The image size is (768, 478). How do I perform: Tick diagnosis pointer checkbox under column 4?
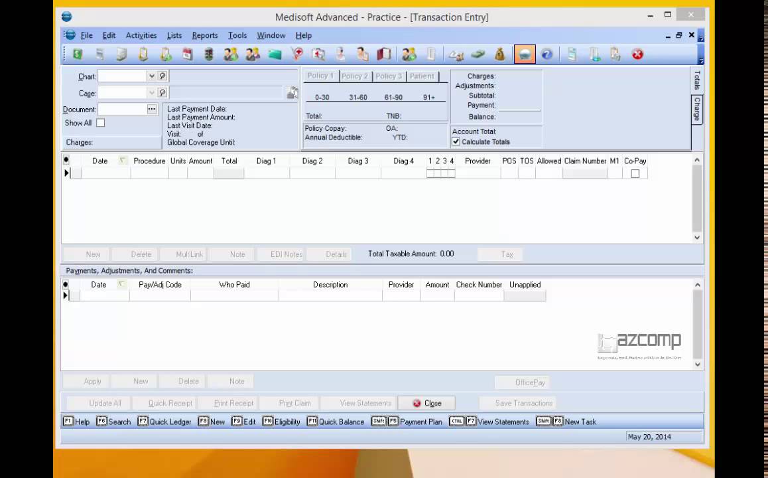point(452,173)
